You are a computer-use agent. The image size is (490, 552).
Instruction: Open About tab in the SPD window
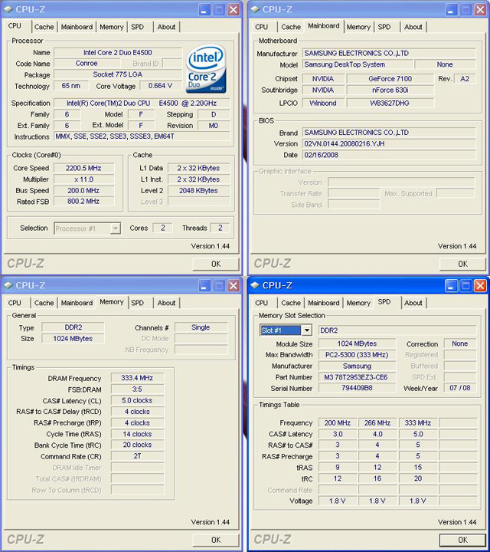pyautogui.click(x=413, y=303)
